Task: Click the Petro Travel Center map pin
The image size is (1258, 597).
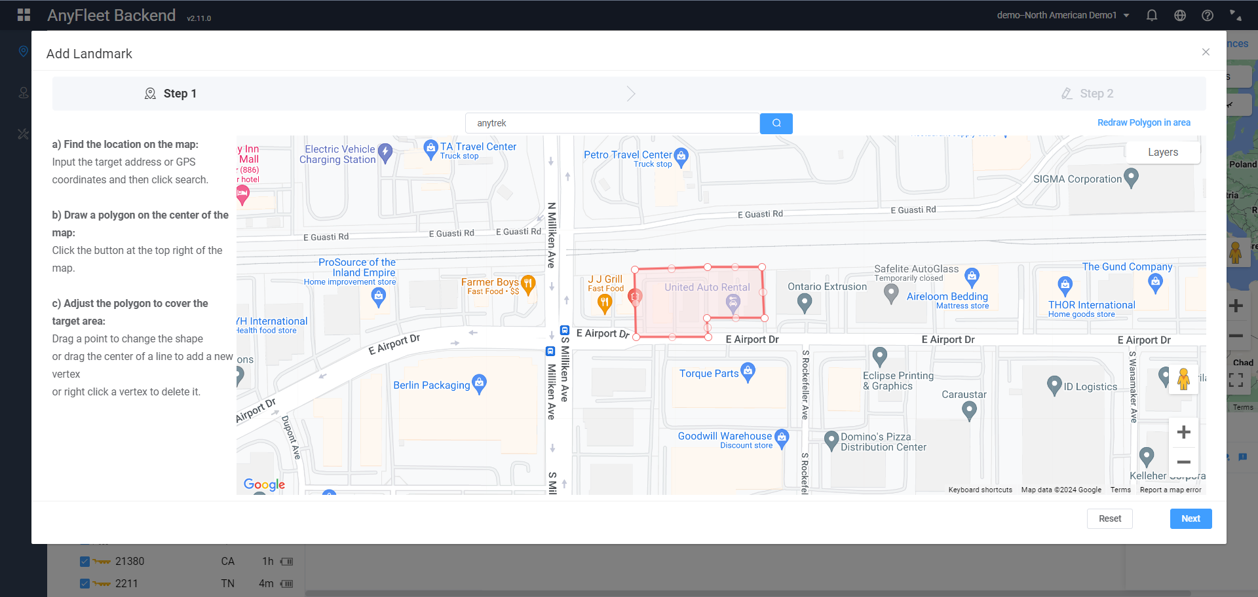Action: point(681,157)
